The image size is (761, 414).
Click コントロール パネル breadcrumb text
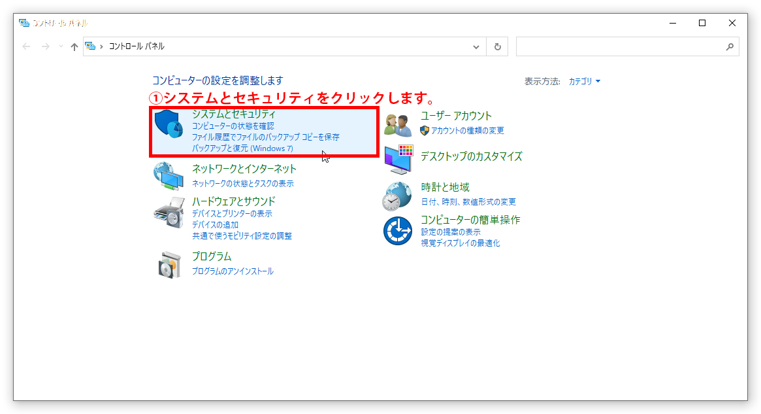(x=137, y=46)
